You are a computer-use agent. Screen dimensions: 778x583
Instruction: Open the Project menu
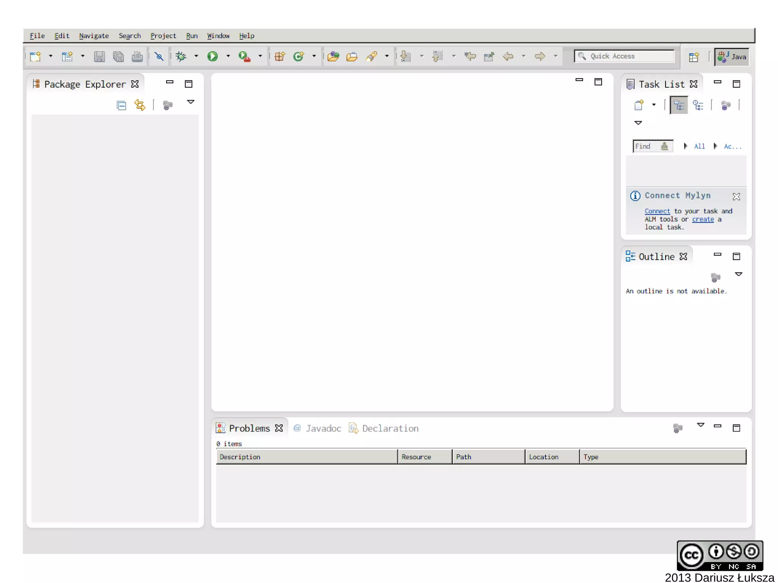pos(163,36)
